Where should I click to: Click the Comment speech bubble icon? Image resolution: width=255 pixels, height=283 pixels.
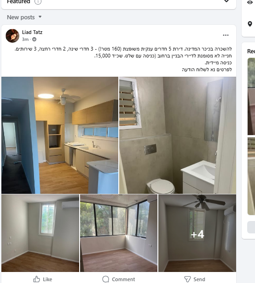pos(105,279)
